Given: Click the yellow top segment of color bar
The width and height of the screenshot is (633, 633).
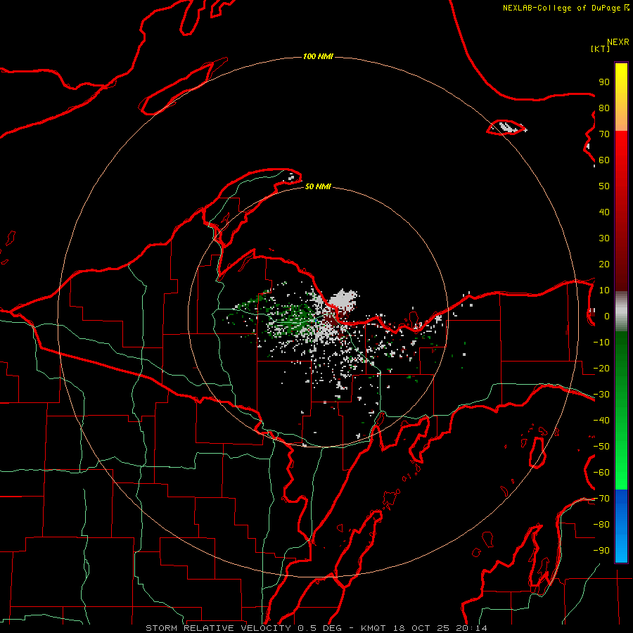Looking at the screenshot, I should (621, 97).
